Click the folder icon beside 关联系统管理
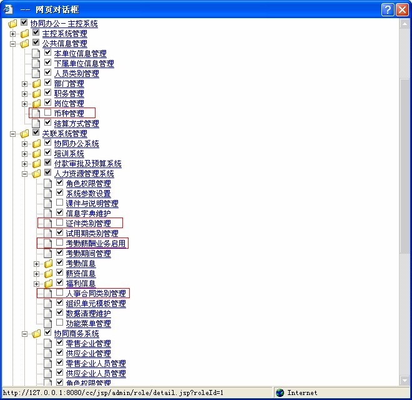The image size is (412, 400). tap(24, 134)
